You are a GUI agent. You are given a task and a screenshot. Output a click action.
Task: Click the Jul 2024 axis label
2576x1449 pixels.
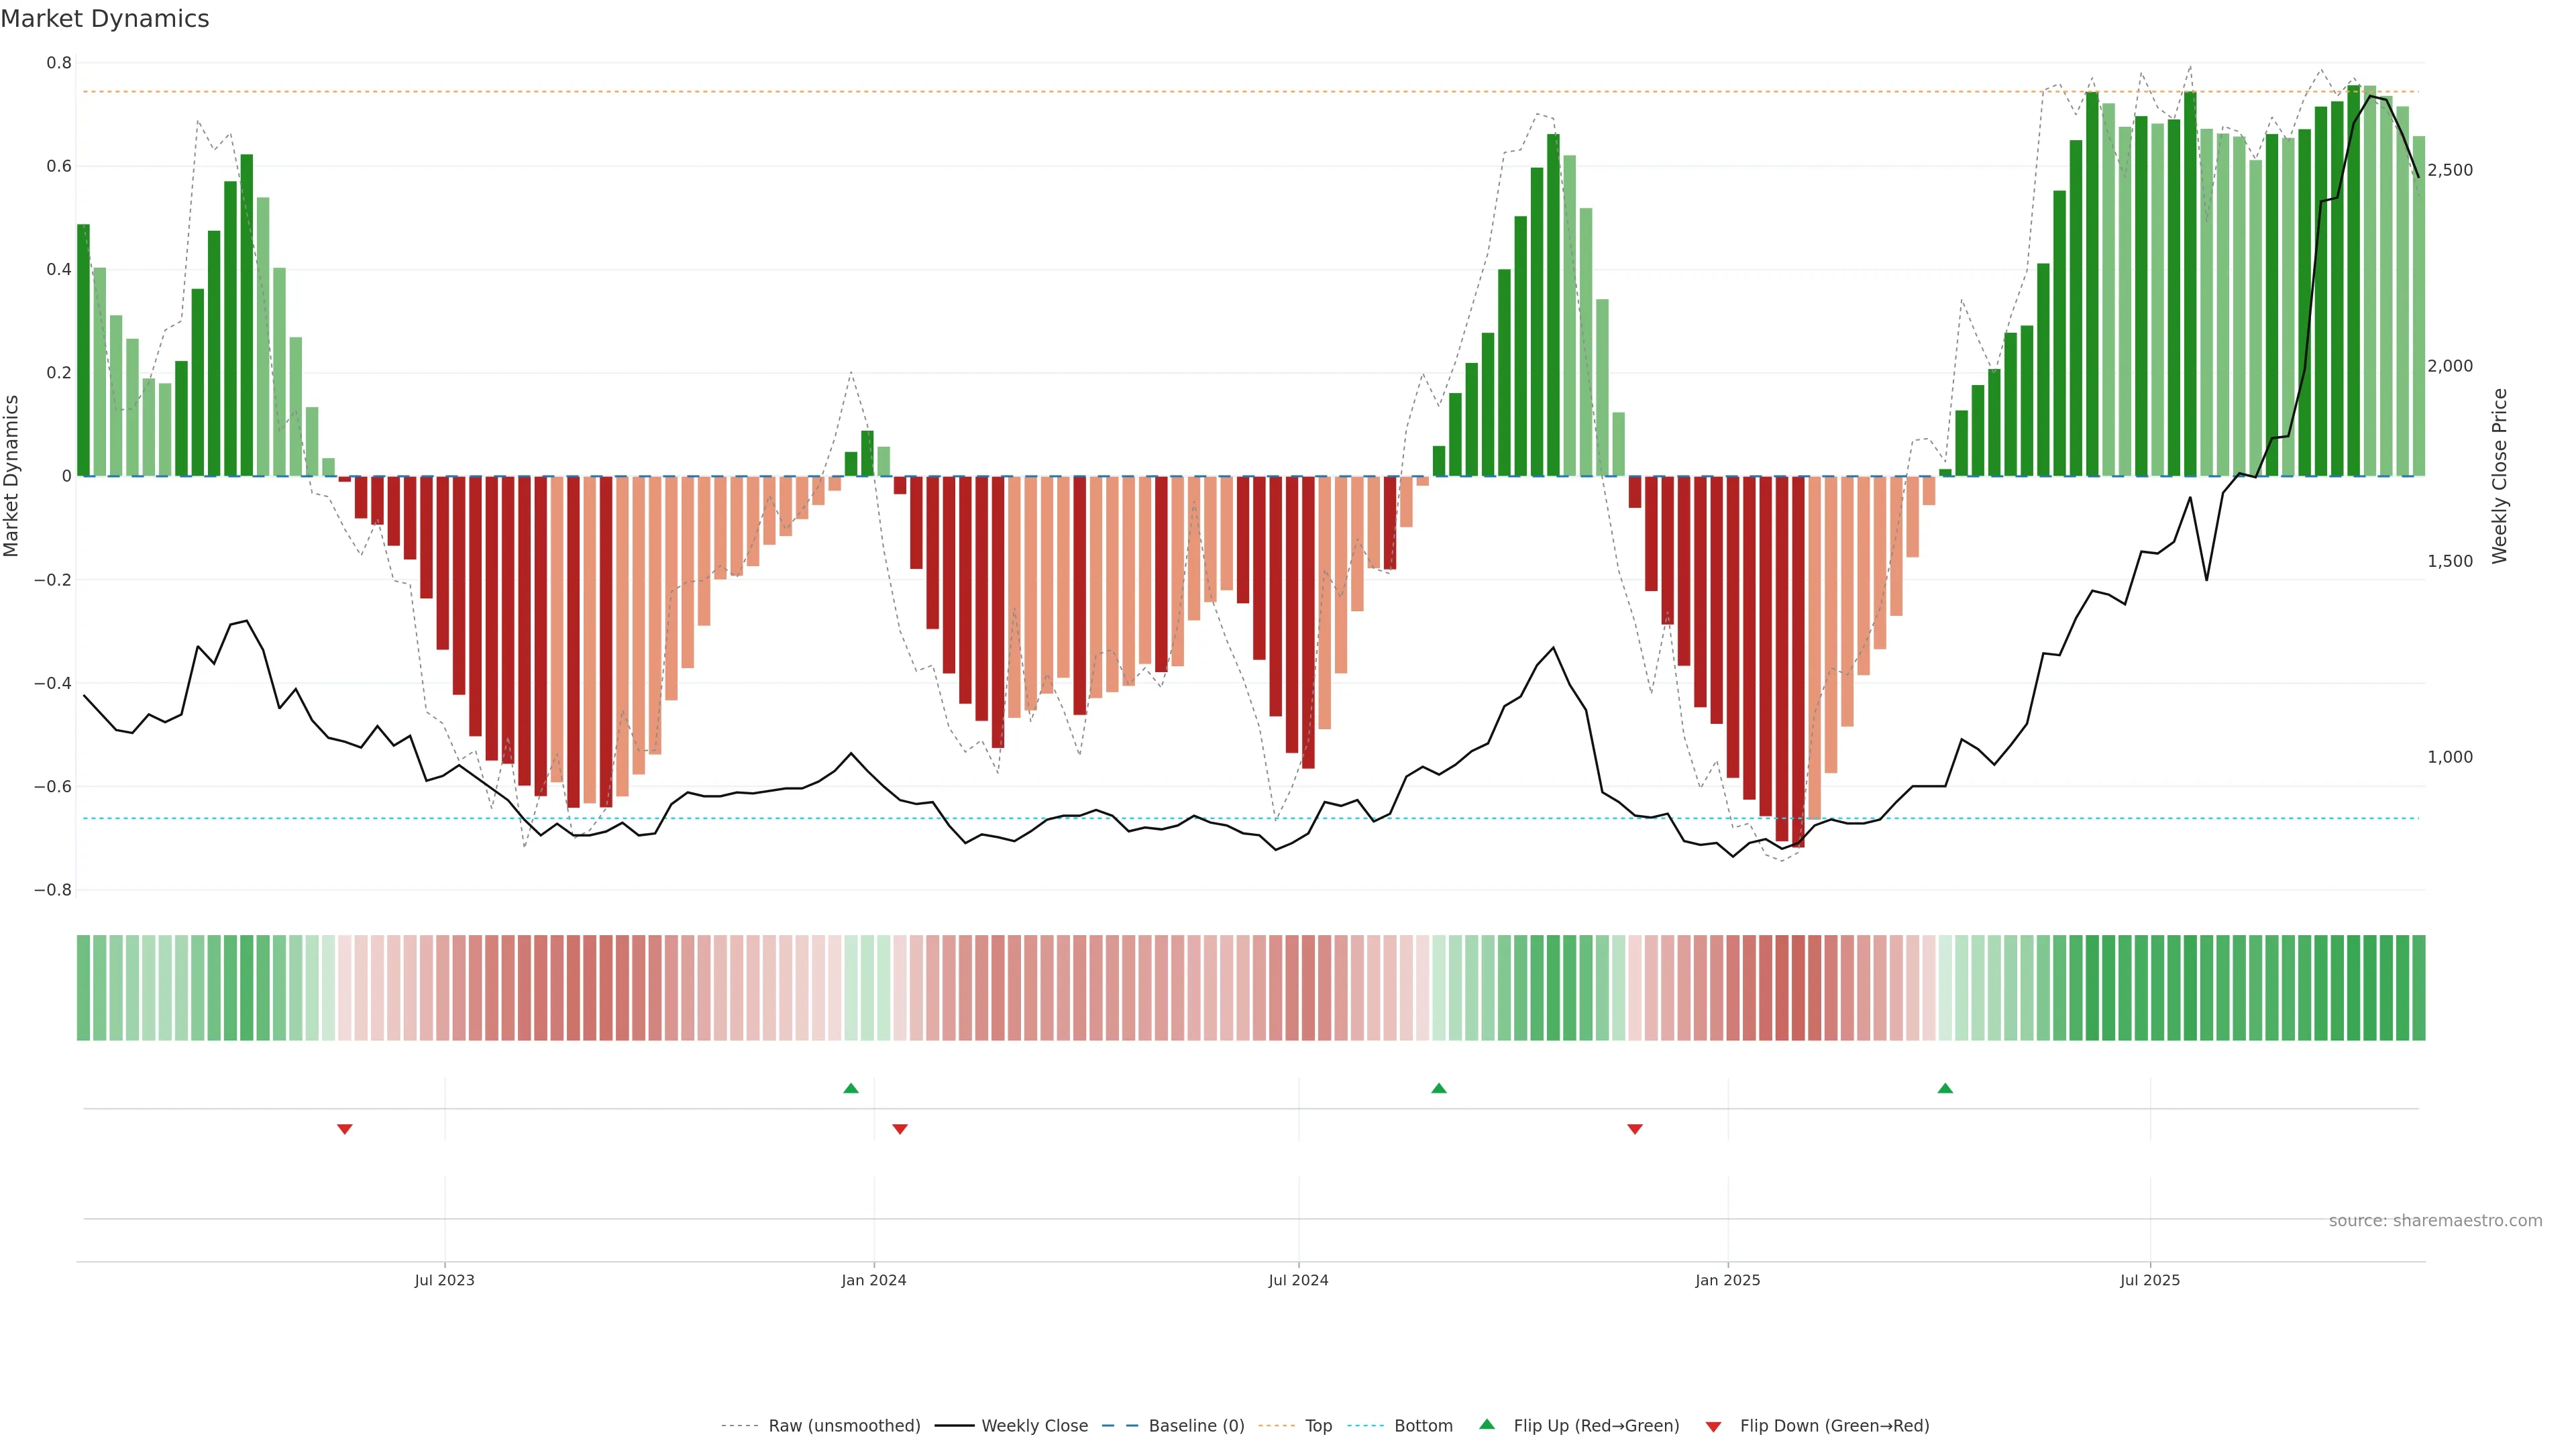point(1298,1281)
